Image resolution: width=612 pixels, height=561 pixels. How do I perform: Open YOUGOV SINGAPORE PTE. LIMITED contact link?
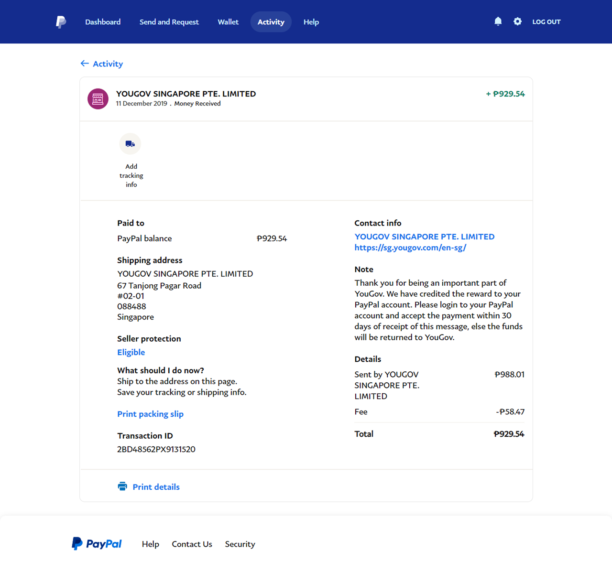[424, 237]
